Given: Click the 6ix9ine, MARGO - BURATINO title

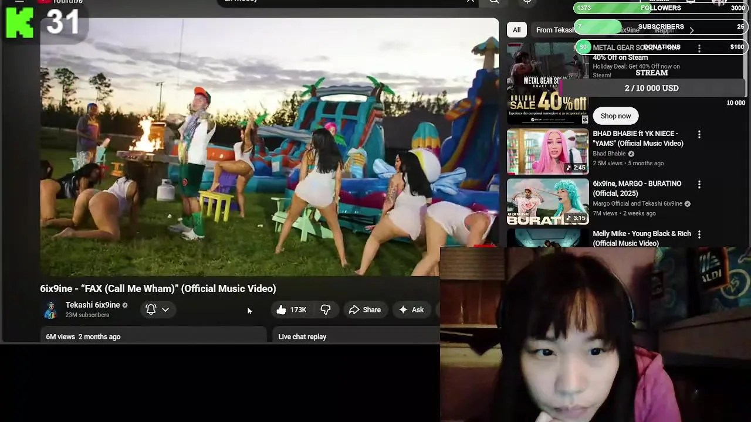Looking at the screenshot, I should 637,188.
